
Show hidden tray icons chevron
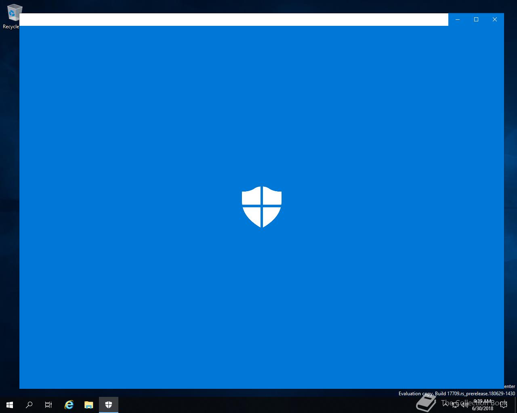coord(446,405)
